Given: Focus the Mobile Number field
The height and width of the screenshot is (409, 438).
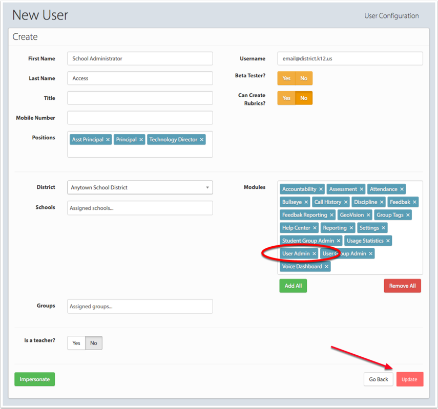Looking at the screenshot, I should point(140,118).
